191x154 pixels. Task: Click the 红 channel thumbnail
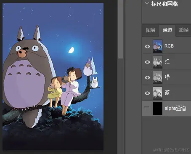click(x=157, y=62)
